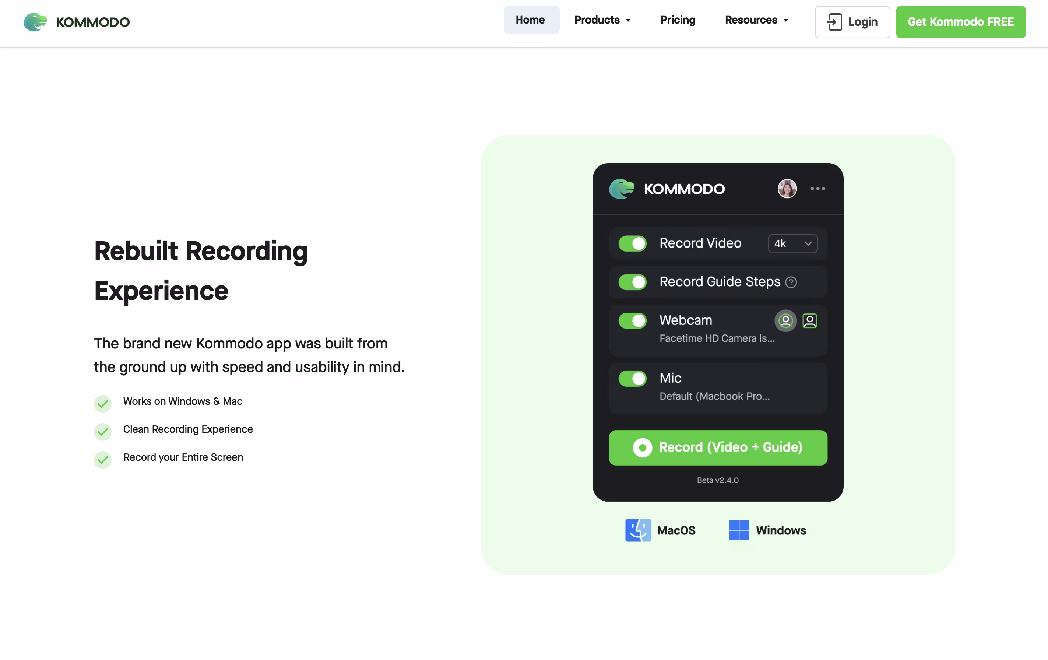This screenshot has height=660, width=1048.
Task: Click the MacOS finder icon below the app
Action: [639, 530]
